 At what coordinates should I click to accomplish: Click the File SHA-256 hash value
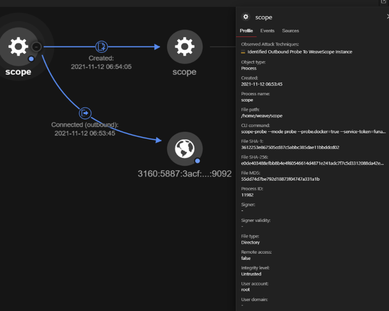313,163
